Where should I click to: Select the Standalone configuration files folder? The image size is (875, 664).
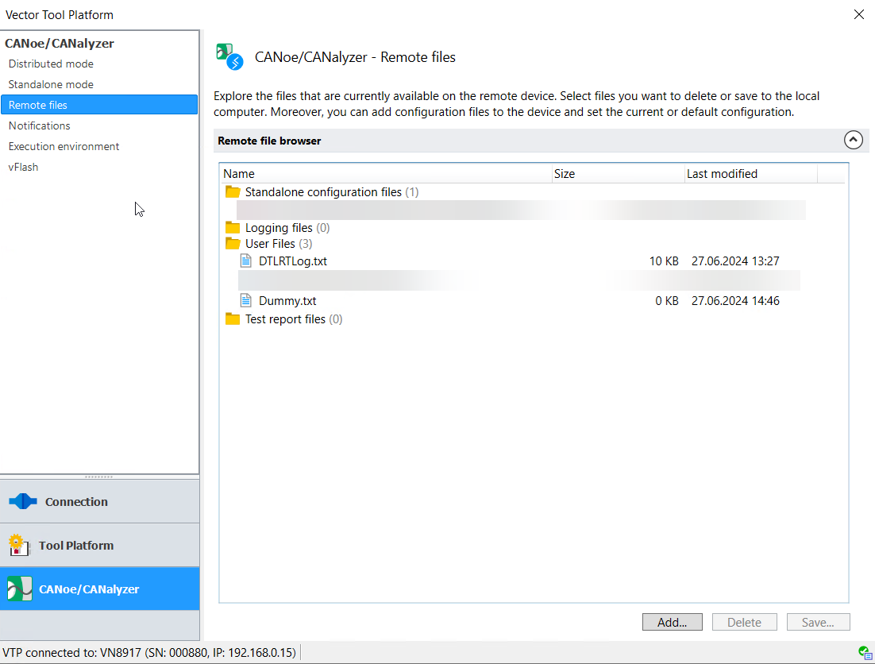[331, 192]
